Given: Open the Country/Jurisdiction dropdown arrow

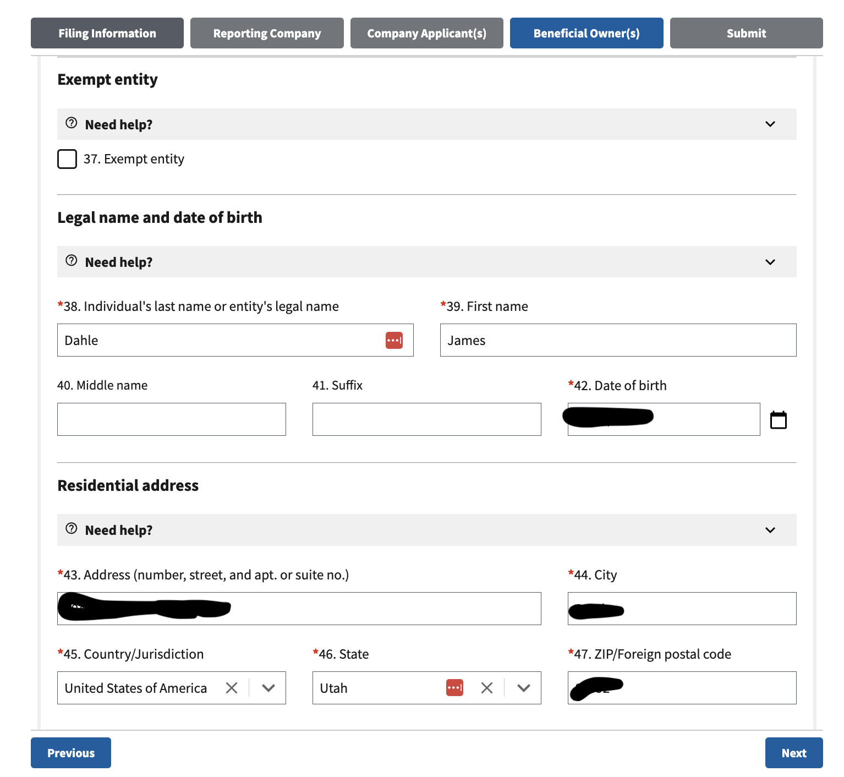Looking at the screenshot, I should [x=268, y=688].
